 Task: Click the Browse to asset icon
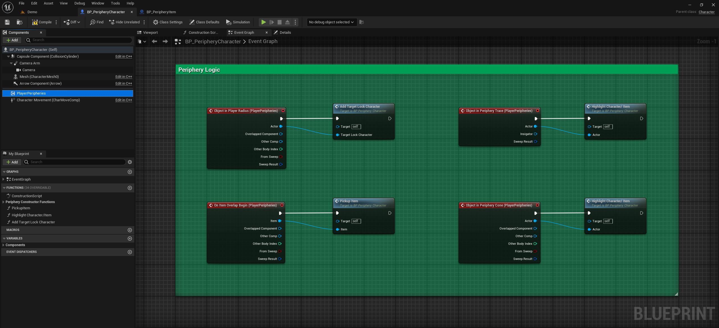pyautogui.click(x=19, y=22)
